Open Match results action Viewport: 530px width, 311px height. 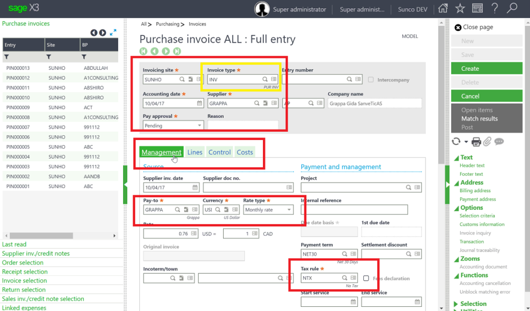[x=479, y=118]
